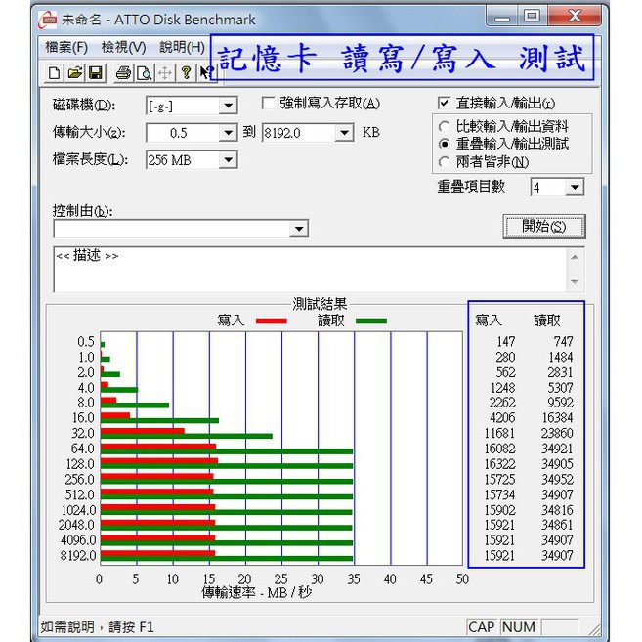642x642 pixels.
Task: Click the NUM indicator in status bar
Action: coord(518,627)
